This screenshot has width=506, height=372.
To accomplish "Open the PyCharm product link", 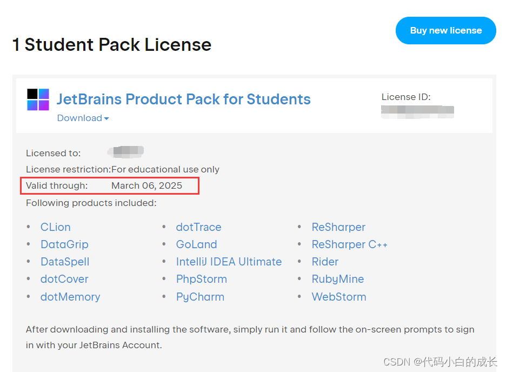I will [200, 297].
